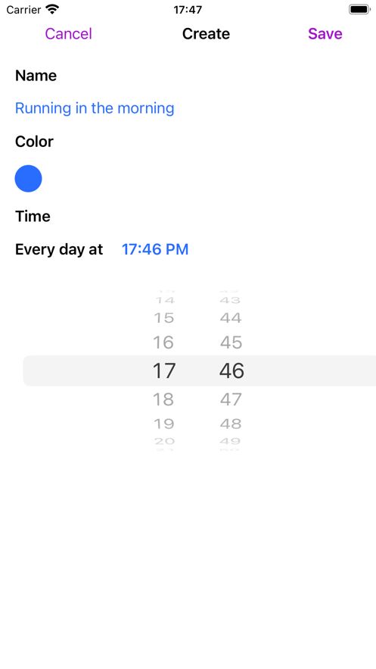
Task: Tap the 17:46 PM time value
Action: pyautogui.click(x=155, y=249)
